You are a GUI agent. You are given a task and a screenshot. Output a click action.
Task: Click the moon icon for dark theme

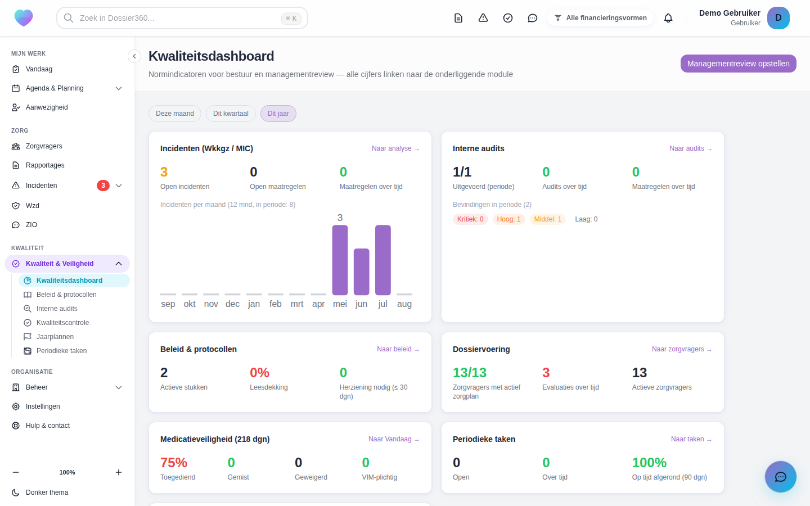[16, 493]
